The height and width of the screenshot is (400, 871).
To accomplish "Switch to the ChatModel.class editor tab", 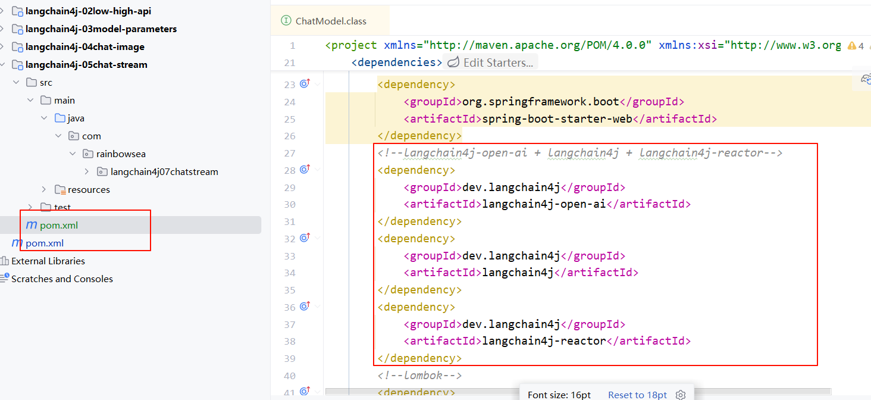I will pyautogui.click(x=330, y=21).
